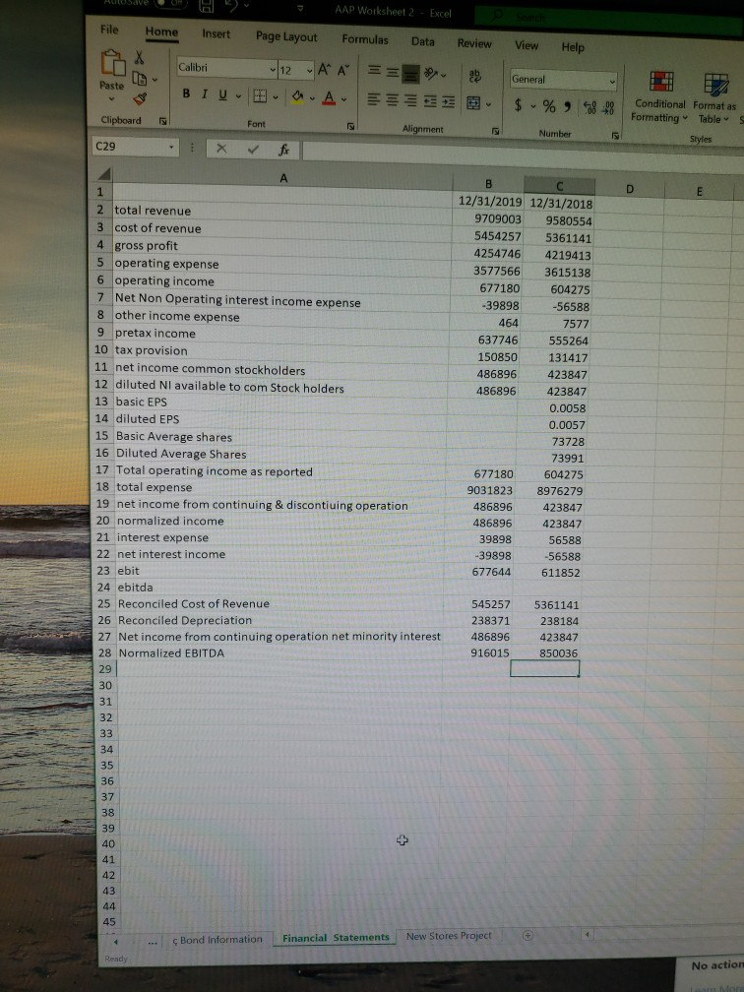Open the Bond Information sheet tab
This screenshot has height=992, width=744.
217,940
